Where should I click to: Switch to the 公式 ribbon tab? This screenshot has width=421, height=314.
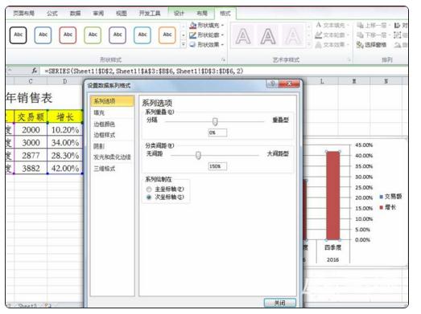pyautogui.click(x=52, y=13)
